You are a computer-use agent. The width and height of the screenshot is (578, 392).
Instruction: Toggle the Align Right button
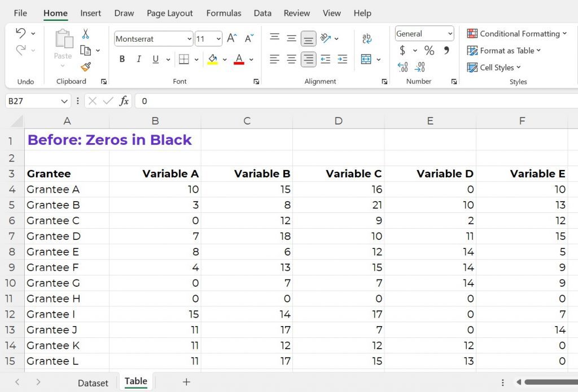point(308,59)
